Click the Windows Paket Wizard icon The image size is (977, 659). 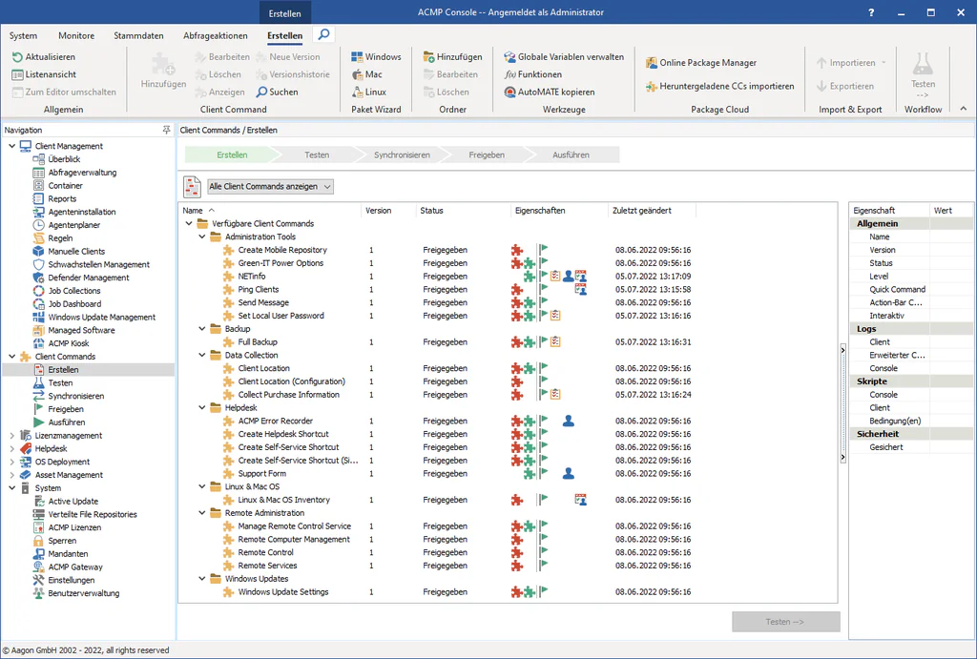pos(357,57)
